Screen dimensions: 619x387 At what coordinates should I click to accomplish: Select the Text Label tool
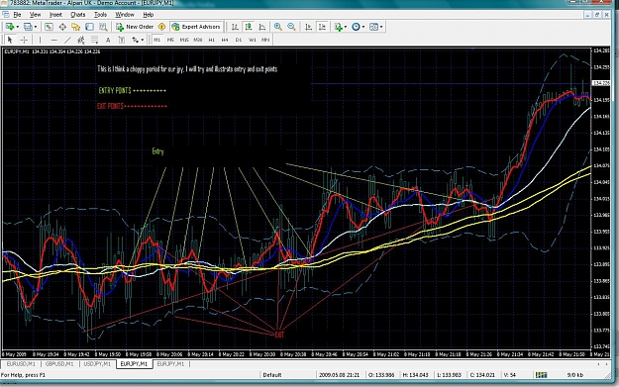pos(122,40)
